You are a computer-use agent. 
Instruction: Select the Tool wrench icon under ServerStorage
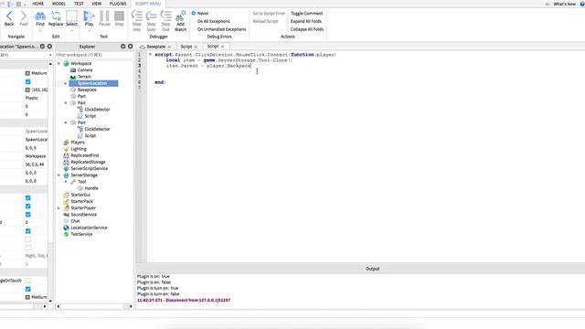73,182
